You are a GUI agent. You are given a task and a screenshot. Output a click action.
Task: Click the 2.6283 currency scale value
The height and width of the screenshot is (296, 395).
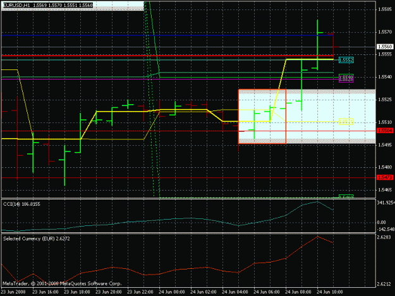[x=384, y=237]
